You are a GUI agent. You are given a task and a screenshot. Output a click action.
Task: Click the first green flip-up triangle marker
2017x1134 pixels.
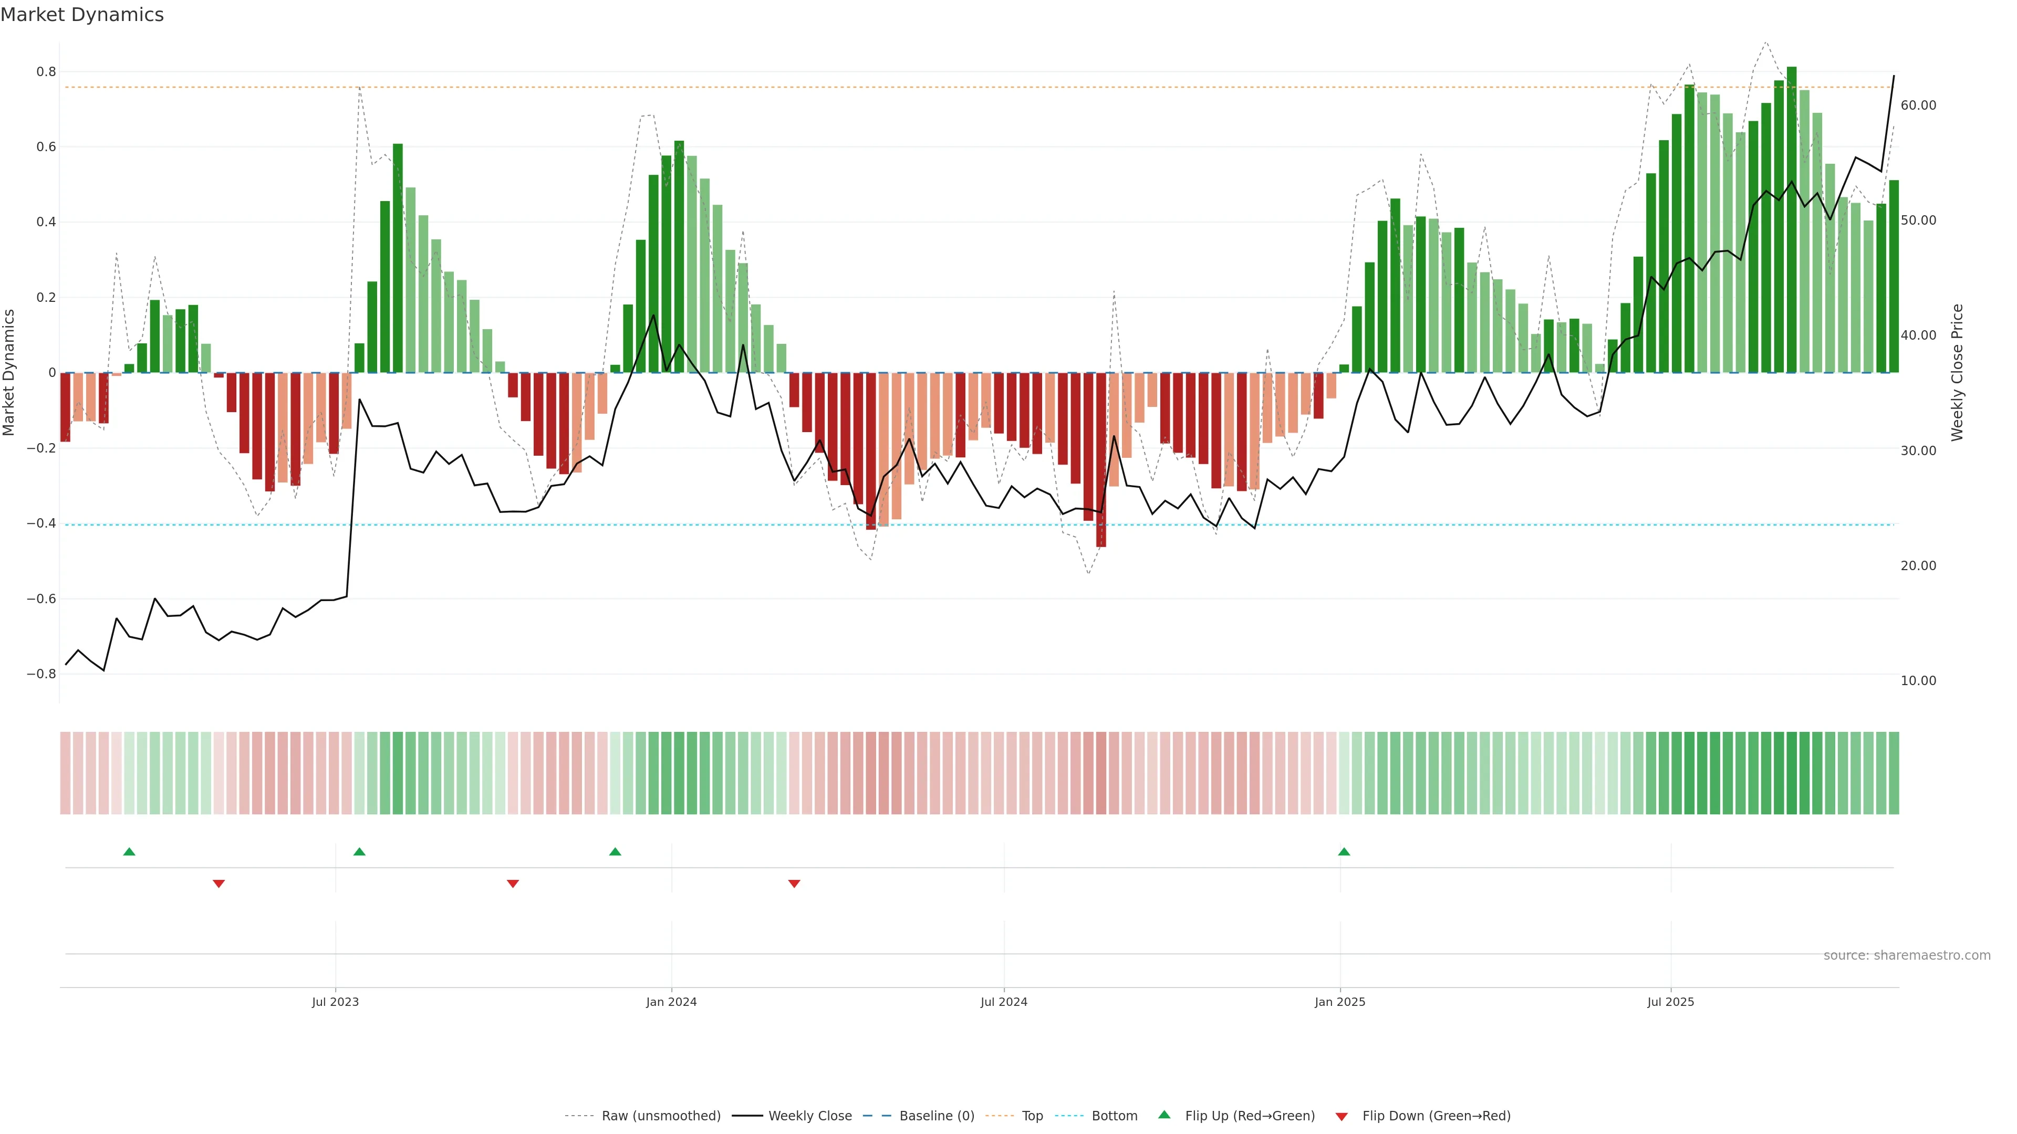(x=129, y=852)
